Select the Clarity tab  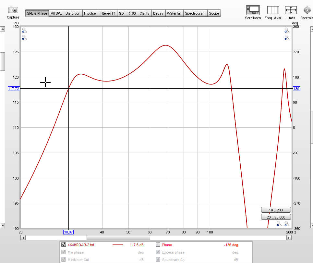point(145,13)
